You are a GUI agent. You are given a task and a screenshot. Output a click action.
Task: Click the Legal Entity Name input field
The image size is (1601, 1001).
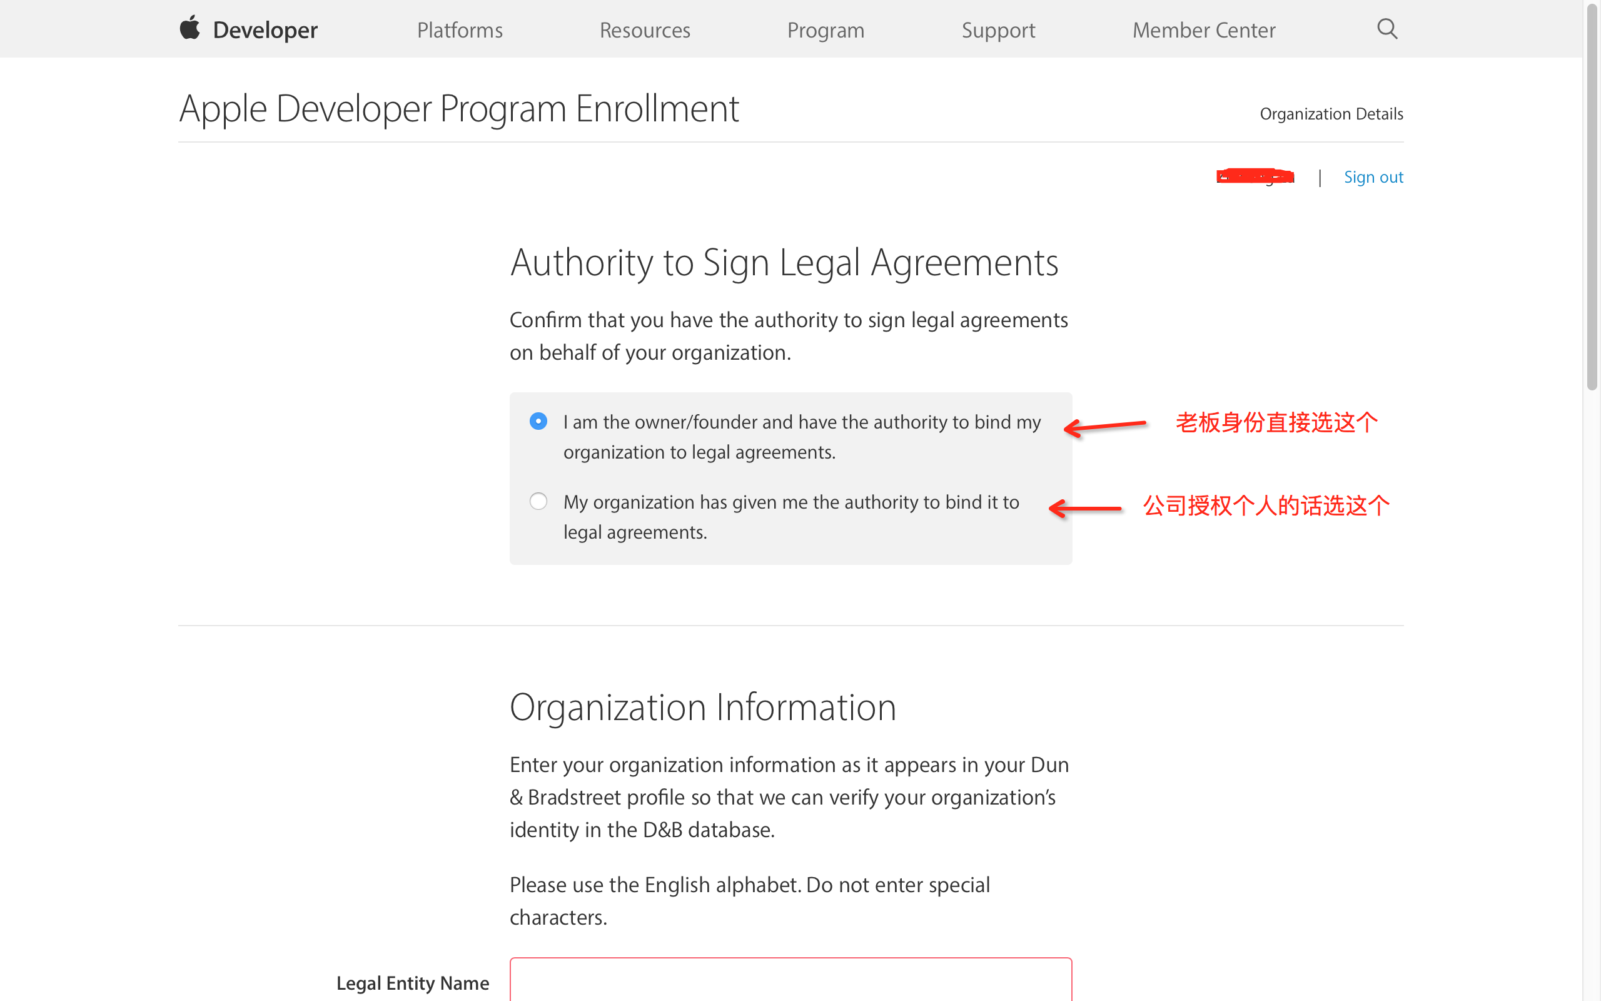(790, 979)
